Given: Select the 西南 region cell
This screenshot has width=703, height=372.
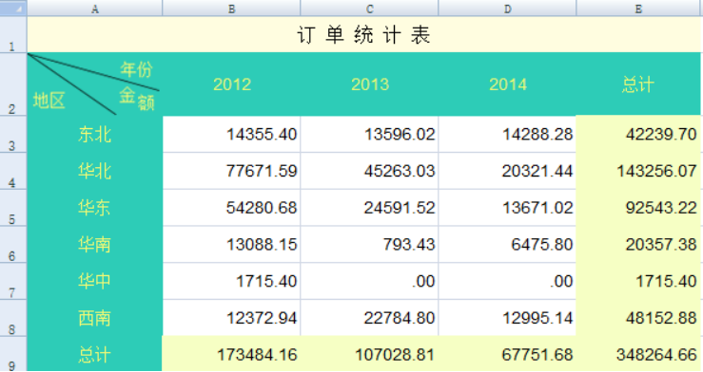Looking at the screenshot, I should tap(94, 318).
